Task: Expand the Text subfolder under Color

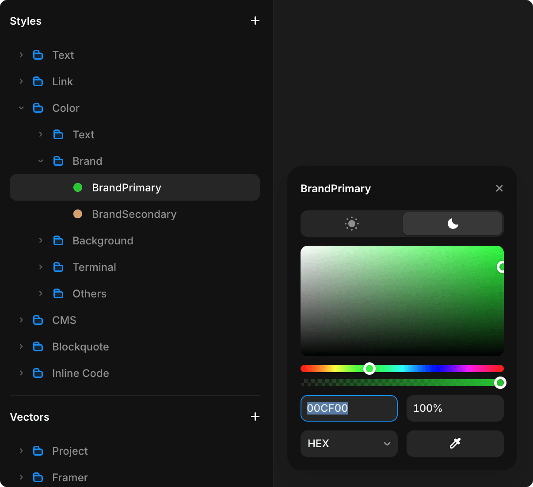Action: [x=41, y=134]
